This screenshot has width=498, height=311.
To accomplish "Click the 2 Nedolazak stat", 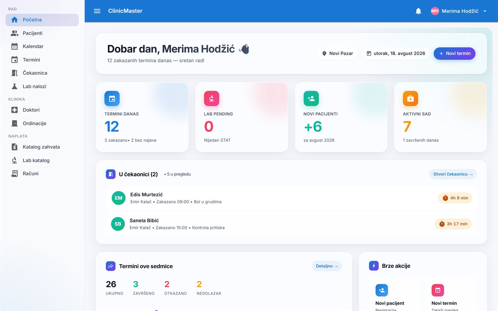I will coord(209,288).
